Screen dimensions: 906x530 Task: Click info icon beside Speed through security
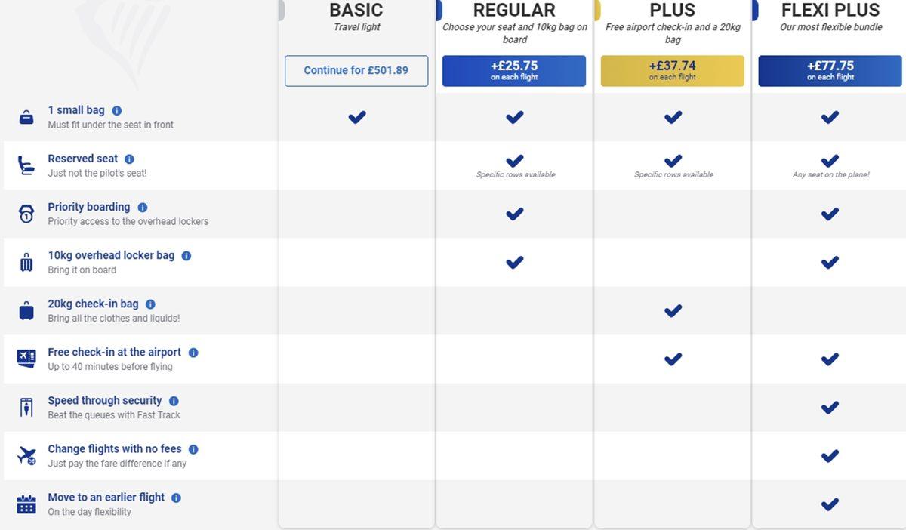click(x=174, y=401)
